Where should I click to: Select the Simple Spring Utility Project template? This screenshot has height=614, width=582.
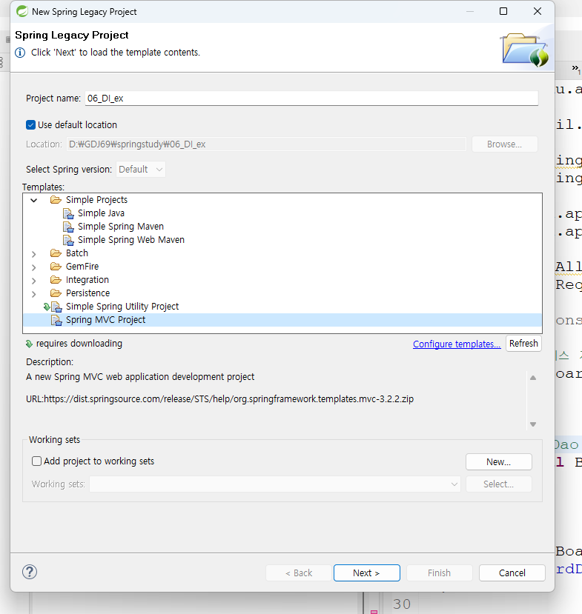pos(122,306)
